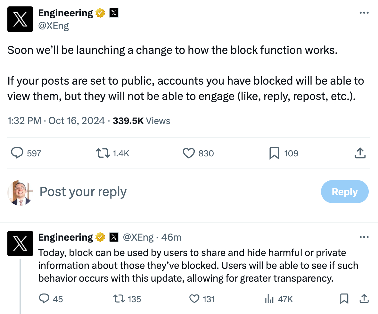Bookmark the main post with 109 bookmarks
The image size is (378, 314).
pyautogui.click(x=274, y=153)
